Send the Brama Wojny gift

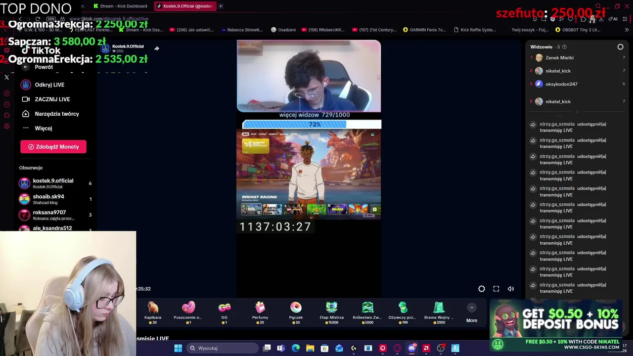coord(439,313)
